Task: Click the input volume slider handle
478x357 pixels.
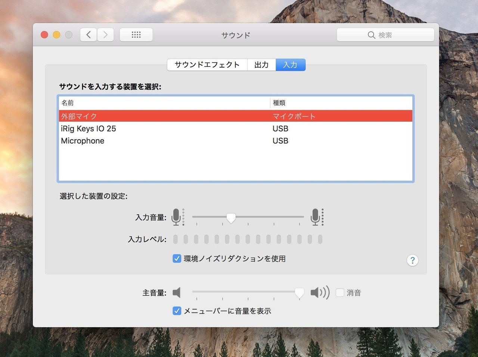Action: (x=231, y=217)
